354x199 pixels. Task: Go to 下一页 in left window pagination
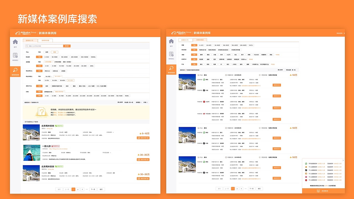coord(92,189)
